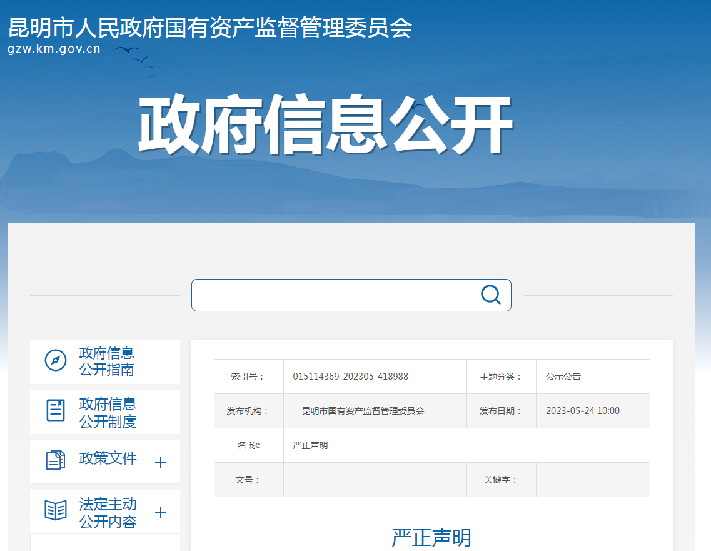Click the publish date 2023-05-24 10:00
Viewport: 711px width, 551px height.
pyautogui.click(x=582, y=411)
